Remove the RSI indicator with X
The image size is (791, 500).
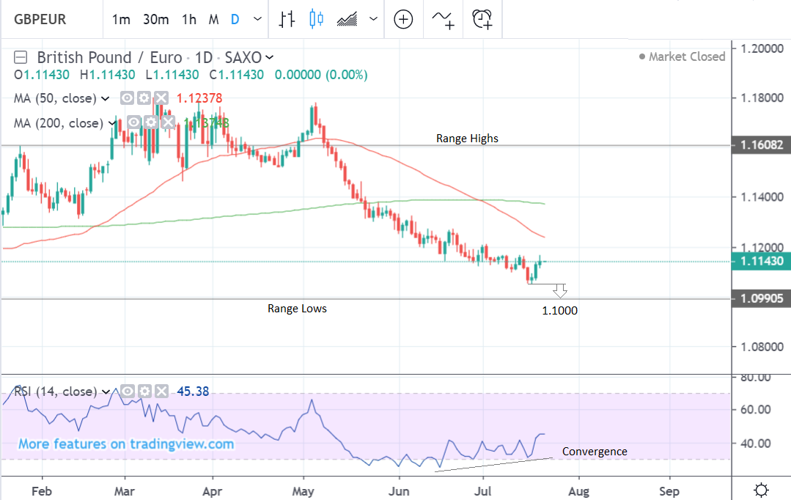[161, 391]
